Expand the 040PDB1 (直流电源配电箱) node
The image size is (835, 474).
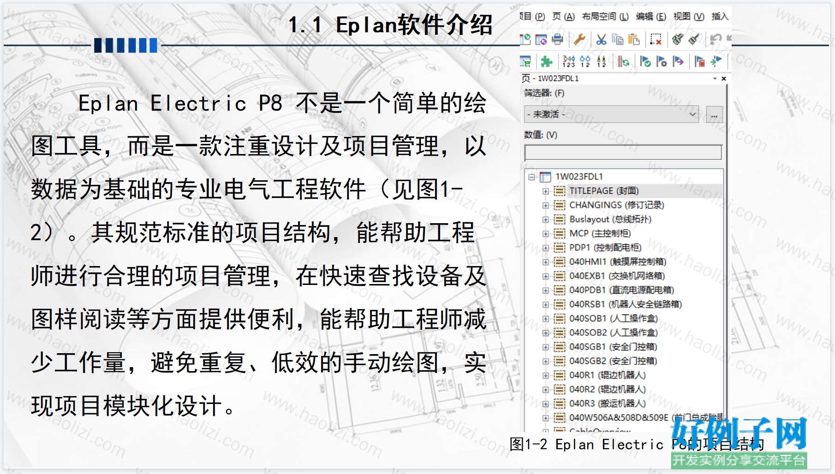click(546, 290)
